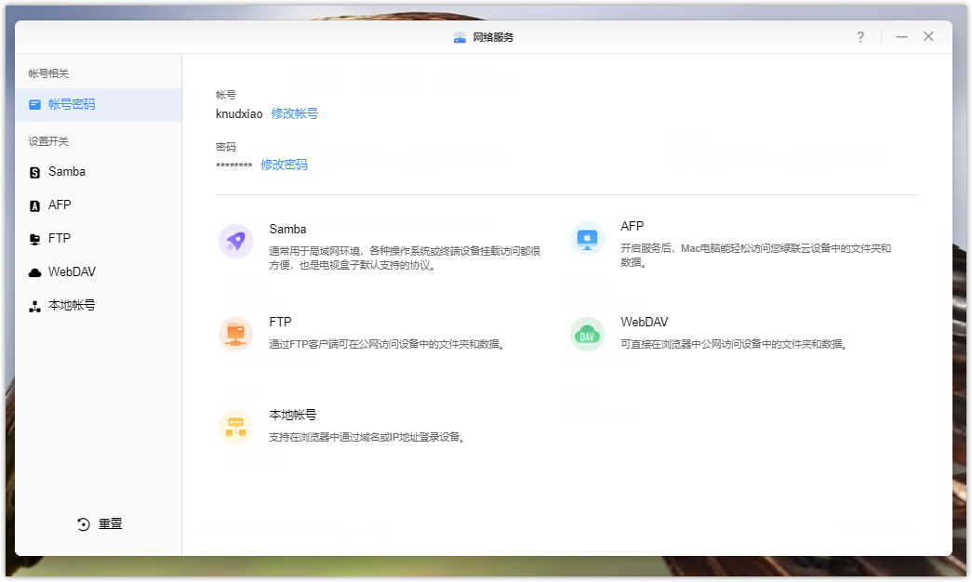Click the 修改密码 link

(x=284, y=165)
